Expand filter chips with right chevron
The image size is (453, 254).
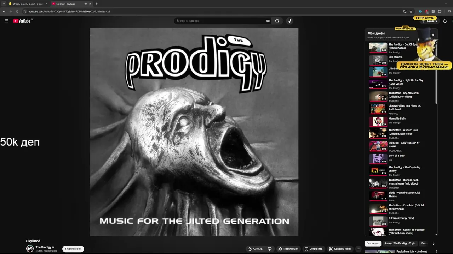pos(433,243)
